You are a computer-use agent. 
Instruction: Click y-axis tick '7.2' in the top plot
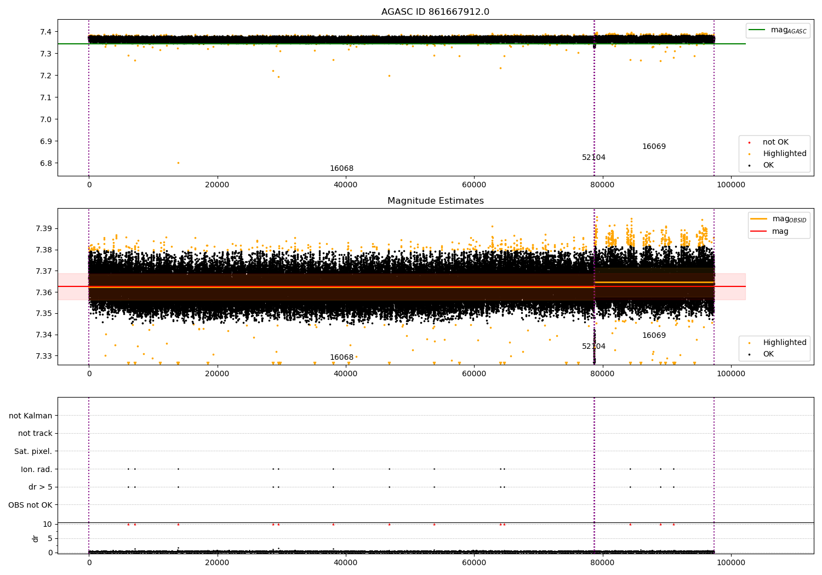[x=46, y=76]
